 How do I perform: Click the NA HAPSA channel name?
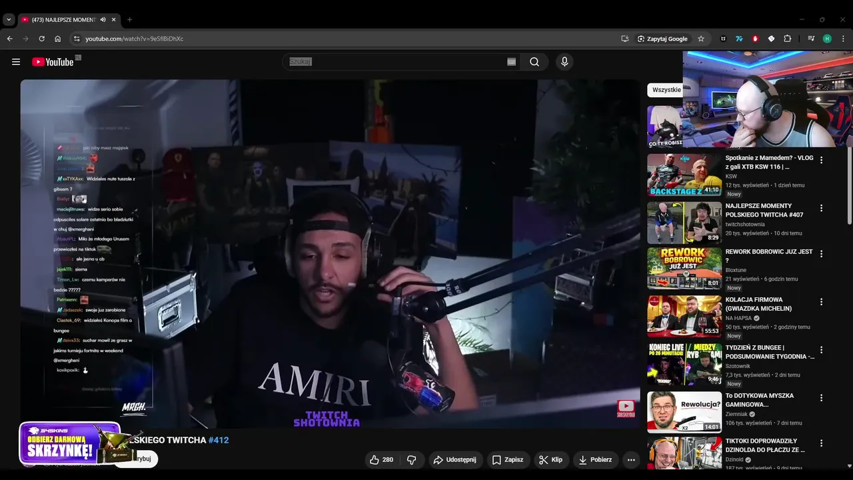point(738,318)
